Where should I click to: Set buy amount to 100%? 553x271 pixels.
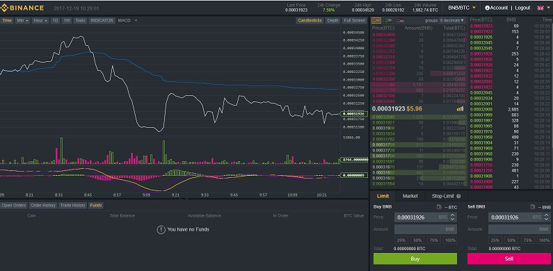click(x=450, y=240)
